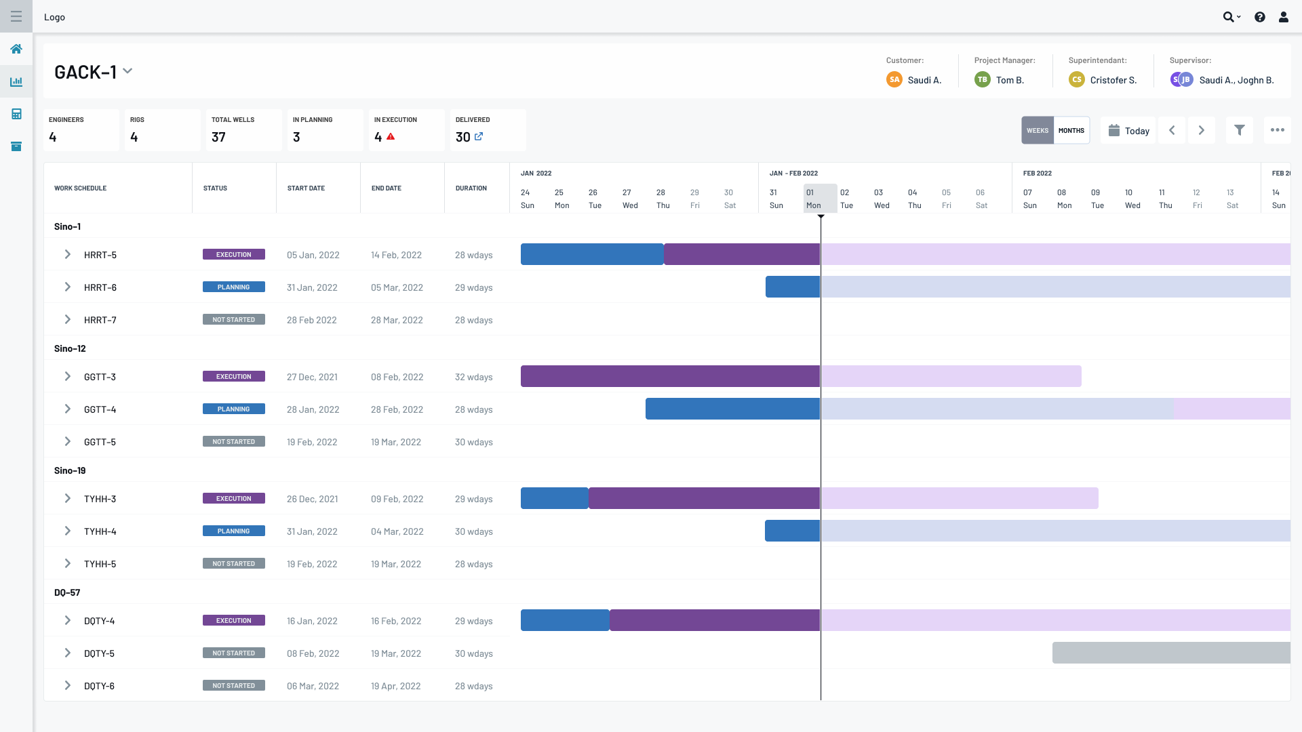Sort by Duration column header

471,188
